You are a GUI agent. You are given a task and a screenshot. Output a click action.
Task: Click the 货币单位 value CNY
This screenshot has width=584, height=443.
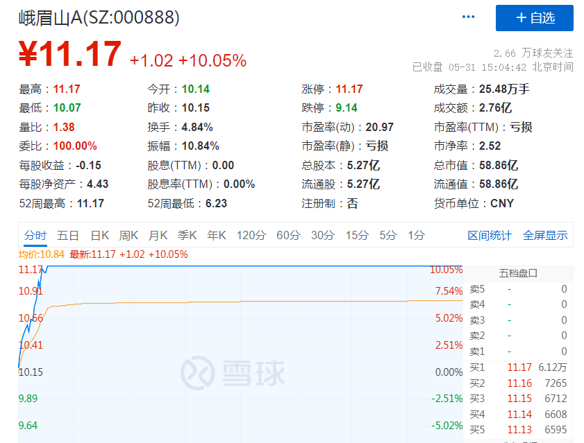point(502,203)
